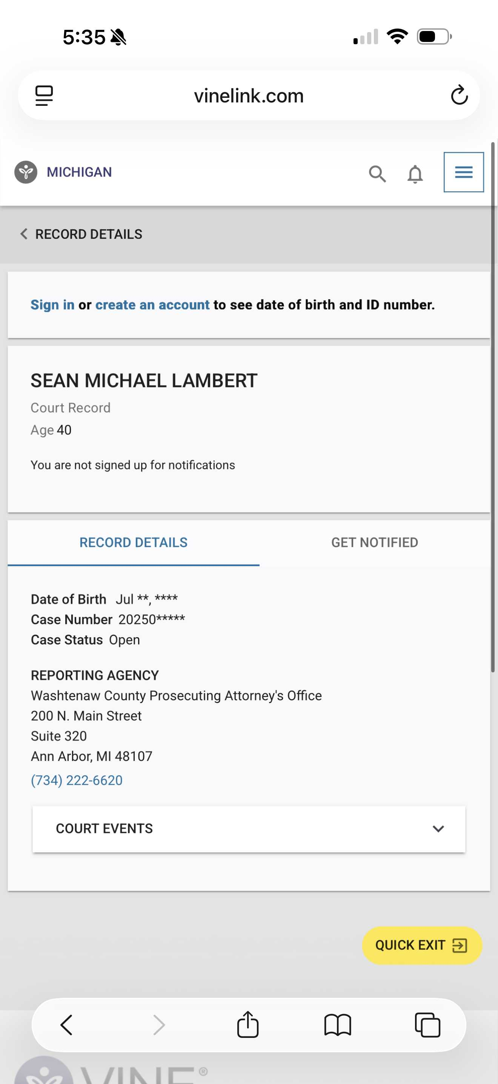Switch to the Get Notified tab
This screenshot has width=498, height=1084.
tap(375, 542)
